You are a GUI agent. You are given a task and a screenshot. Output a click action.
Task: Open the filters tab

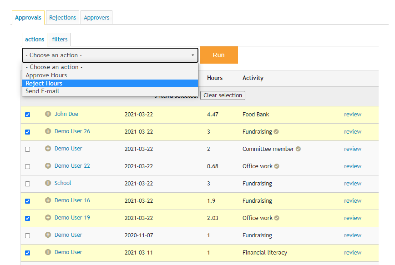tap(60, 40)
